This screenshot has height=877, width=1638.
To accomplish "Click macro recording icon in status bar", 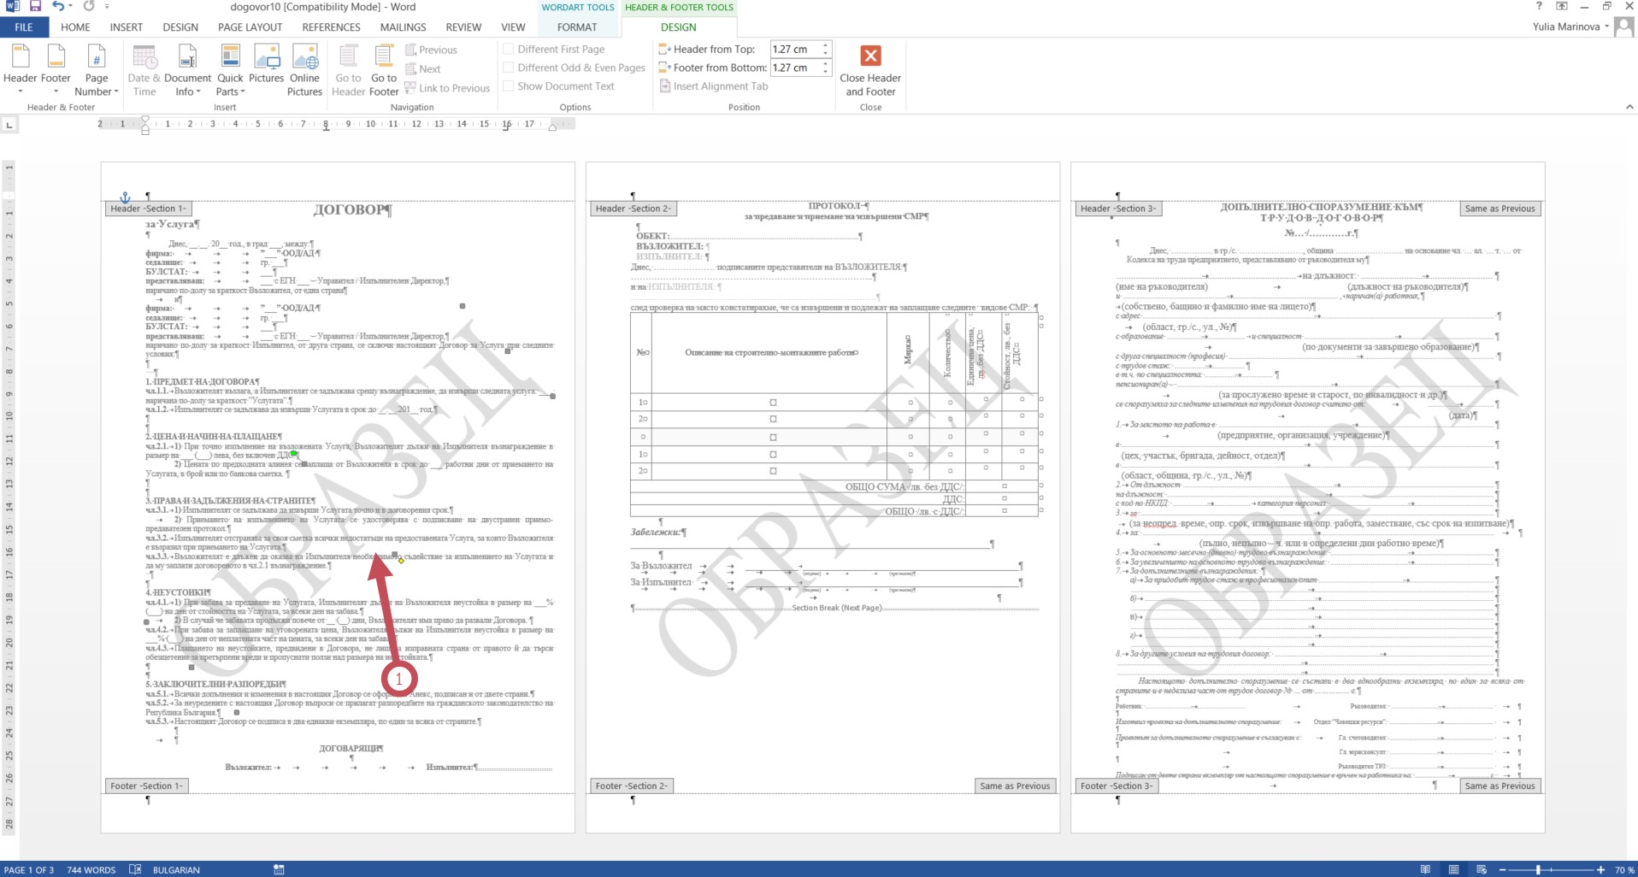I will tap(279, 869).
